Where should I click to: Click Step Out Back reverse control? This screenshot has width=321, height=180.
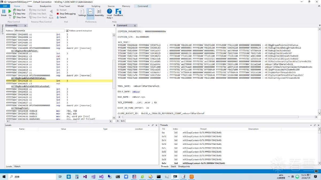(x=37, y=10)
